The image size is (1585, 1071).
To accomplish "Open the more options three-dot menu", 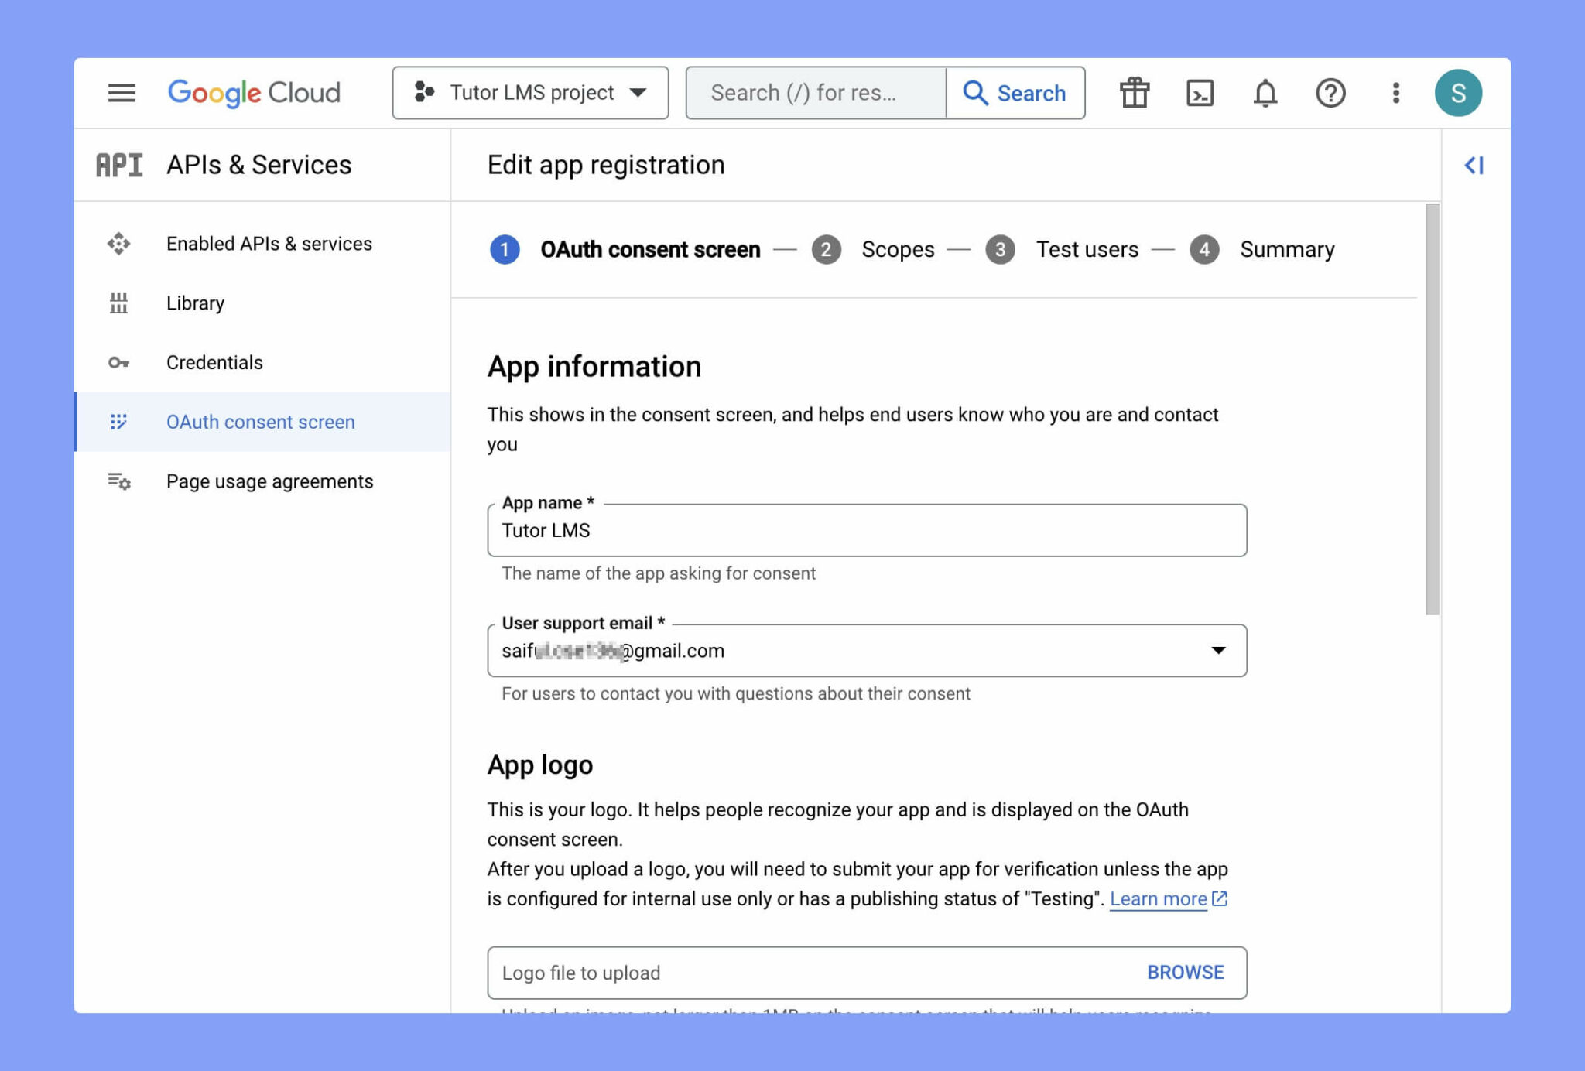I will (x=1395, y=93).
